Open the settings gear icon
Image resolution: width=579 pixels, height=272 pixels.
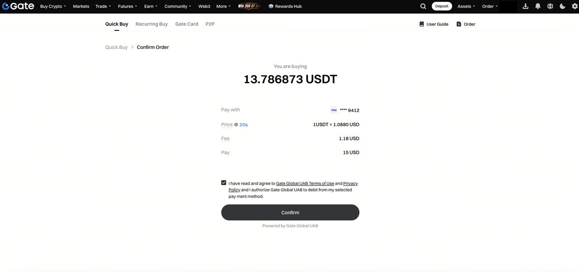575,6
